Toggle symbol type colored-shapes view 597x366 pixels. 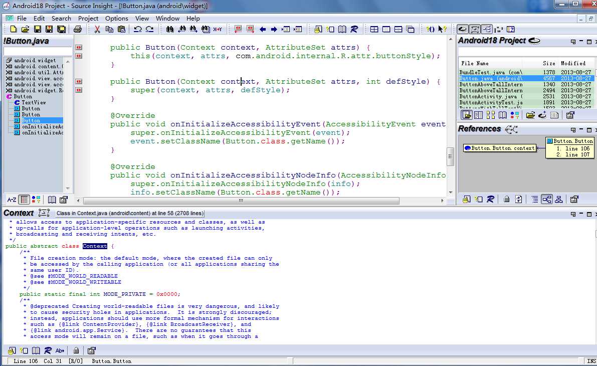pyautogui.click(x=36, y=200)
